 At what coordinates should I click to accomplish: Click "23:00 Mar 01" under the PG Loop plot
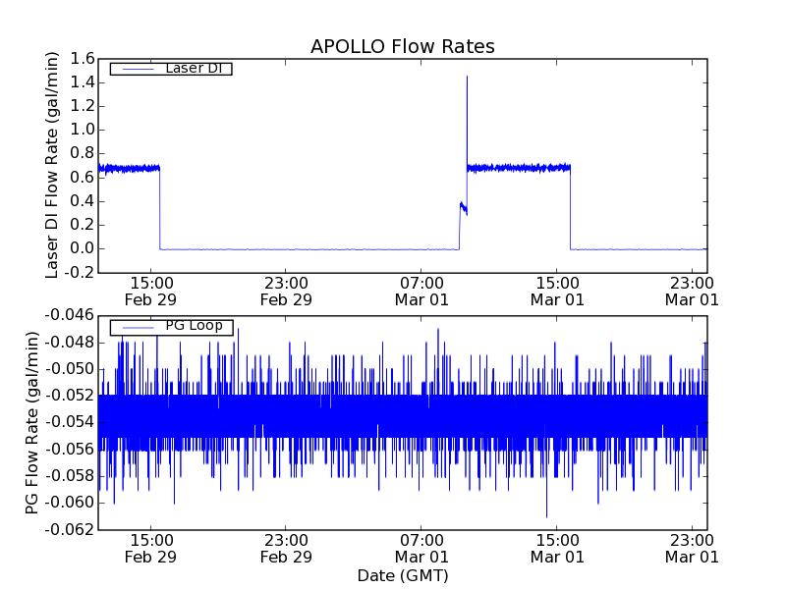click(x=692, y=549)
